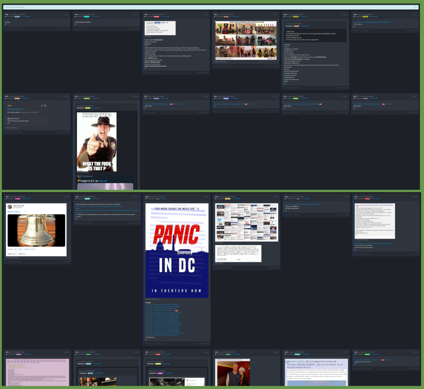Click share icon inside '[D] Day, Patriots' embed
Screen dimensions: 424x389
click(42, 106)
